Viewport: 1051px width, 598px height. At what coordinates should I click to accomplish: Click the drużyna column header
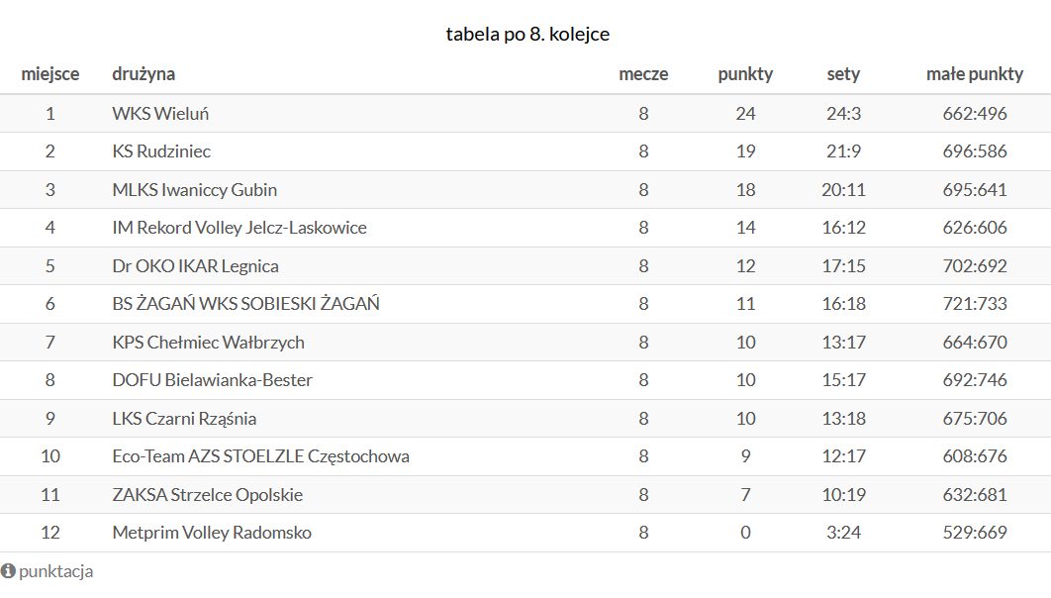[x=143, y=74]
